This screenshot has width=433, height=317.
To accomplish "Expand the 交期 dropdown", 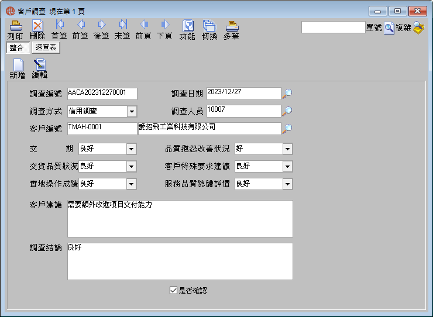I will point(132,149).
